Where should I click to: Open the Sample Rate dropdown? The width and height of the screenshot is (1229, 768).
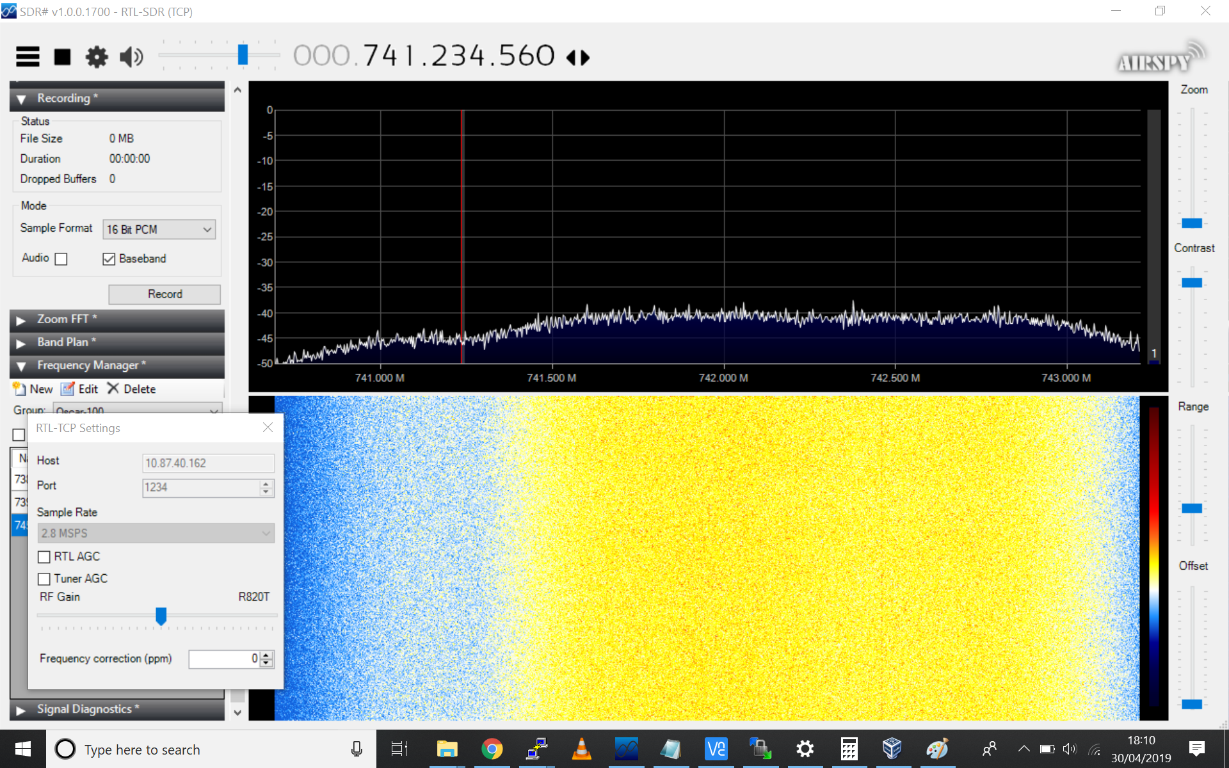(x=156, y=533)
